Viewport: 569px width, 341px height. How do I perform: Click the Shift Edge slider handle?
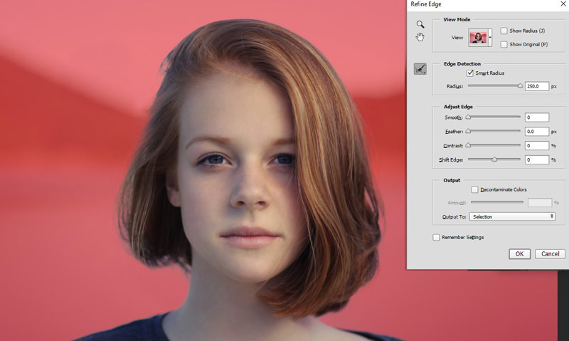click(494, 159)
